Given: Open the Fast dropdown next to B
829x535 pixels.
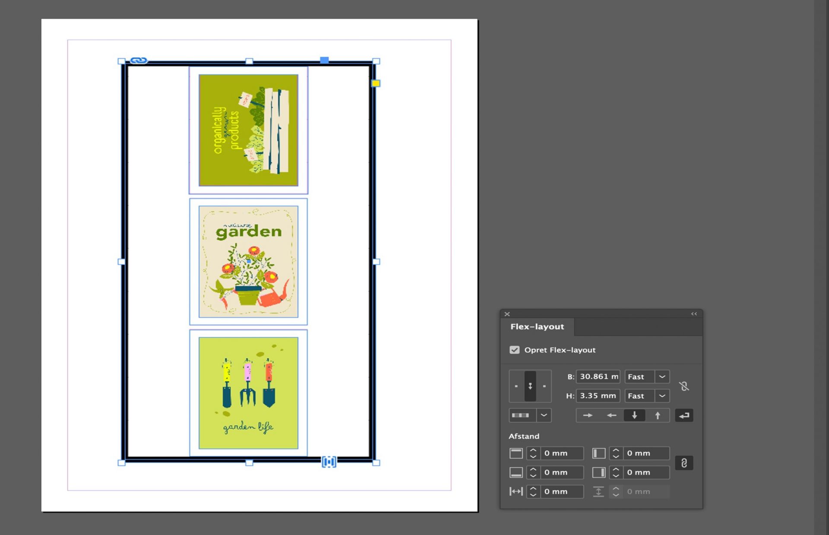Looking at the screenshot, I should click(x=662, y=377).
